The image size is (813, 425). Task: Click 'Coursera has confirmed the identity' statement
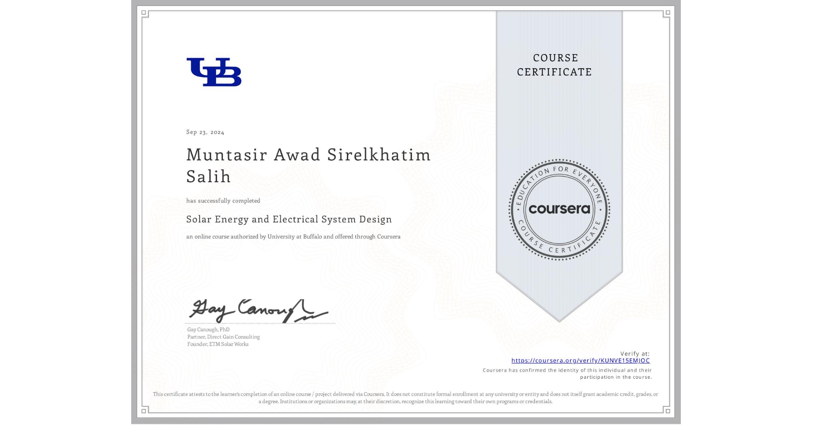(567, 374)
